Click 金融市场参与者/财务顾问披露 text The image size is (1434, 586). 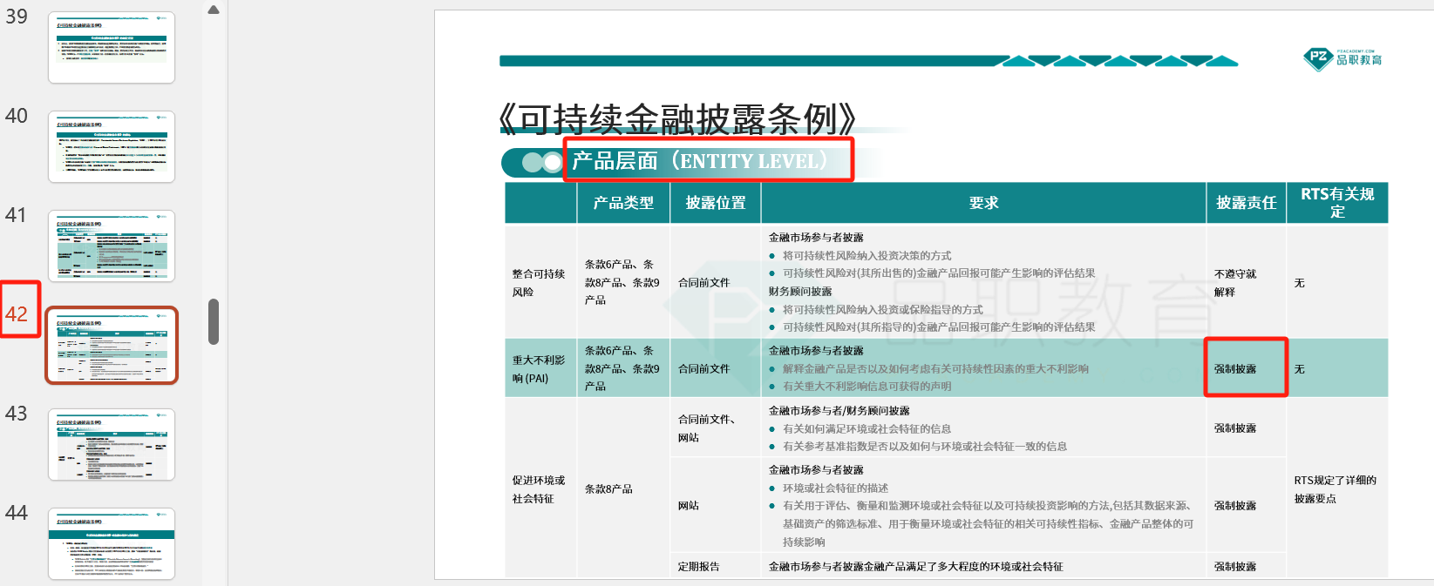839,411
